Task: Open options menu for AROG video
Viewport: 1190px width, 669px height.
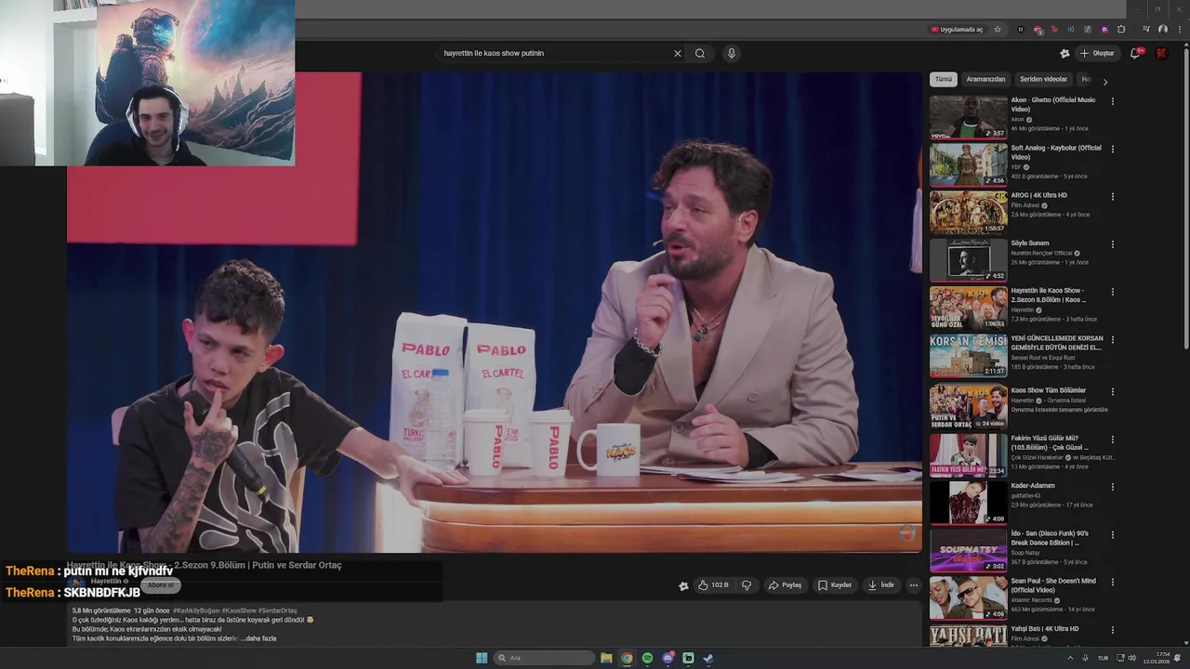Action: 1112,197
